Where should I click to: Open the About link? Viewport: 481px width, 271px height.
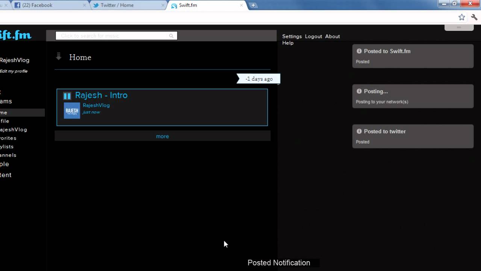point(333,37)
